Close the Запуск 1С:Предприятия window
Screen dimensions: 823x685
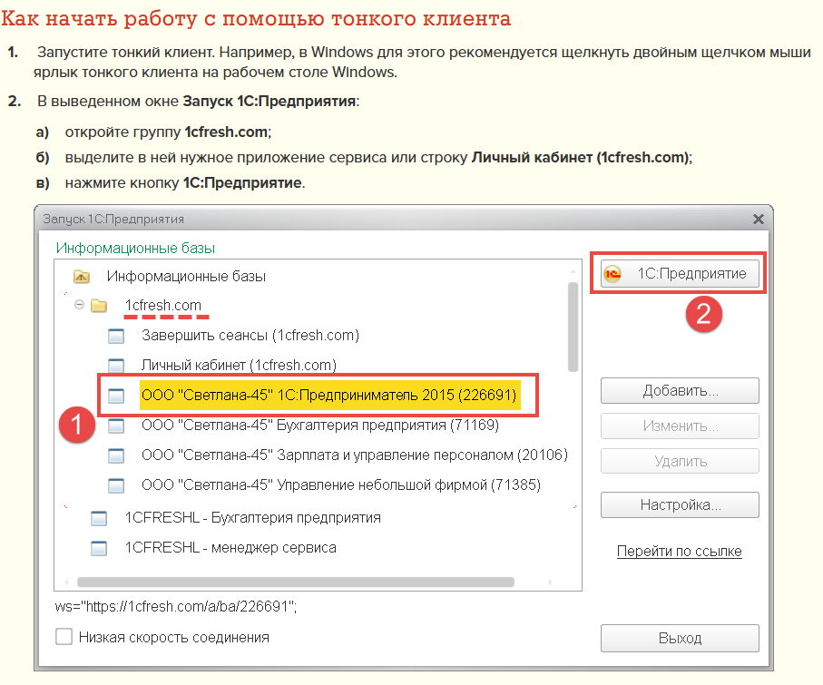point(758,219)
